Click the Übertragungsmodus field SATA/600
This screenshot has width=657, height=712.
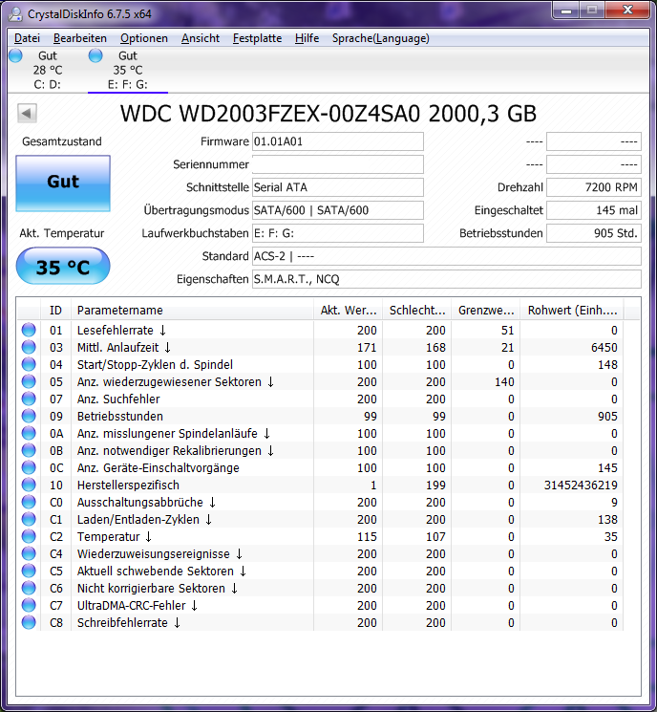338,210
